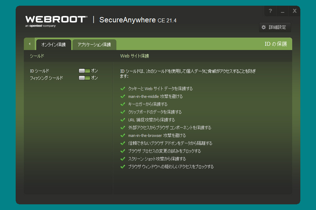
Task: Switch to the アプリケーション保護 tab
Action: [x=94, y=45]
